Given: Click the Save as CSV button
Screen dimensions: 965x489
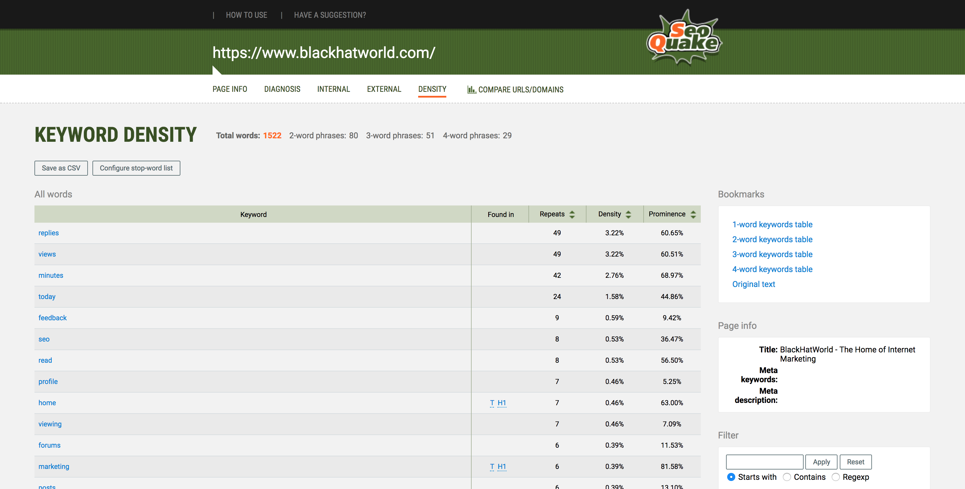Looking at the screenshot, I should 61,168.
